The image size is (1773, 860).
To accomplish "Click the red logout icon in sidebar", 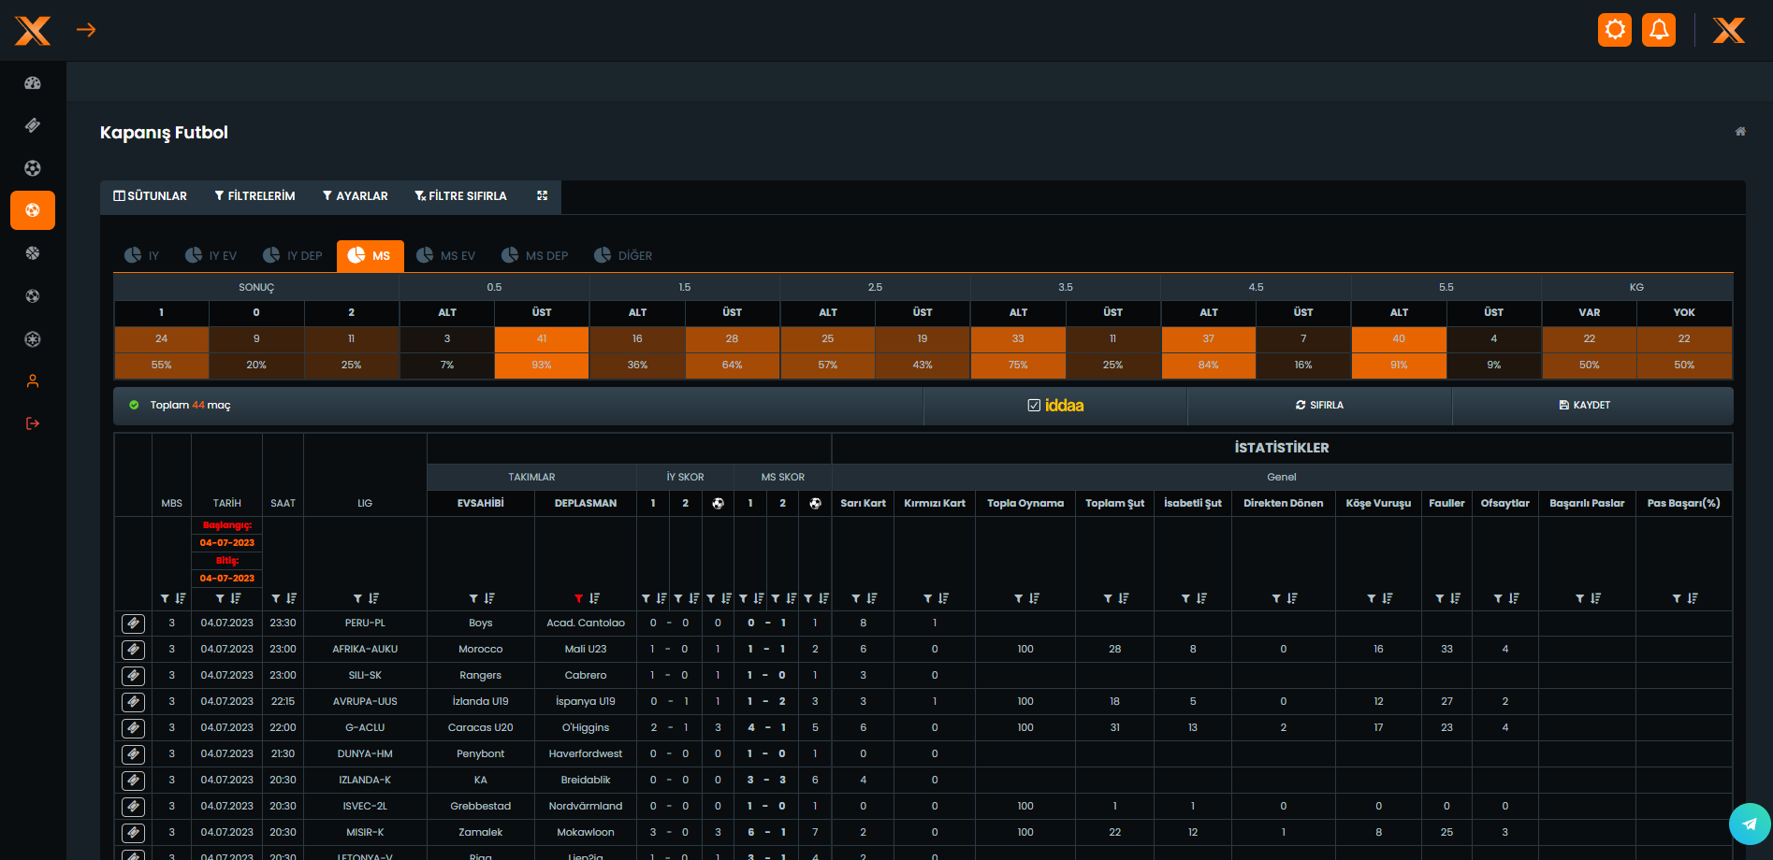I will click(33, 423).
